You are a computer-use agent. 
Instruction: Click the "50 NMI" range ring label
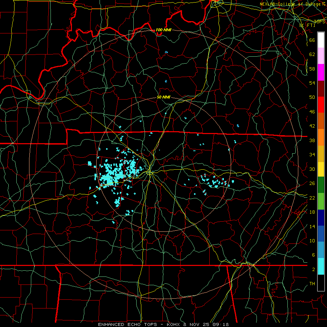(163, 97)
